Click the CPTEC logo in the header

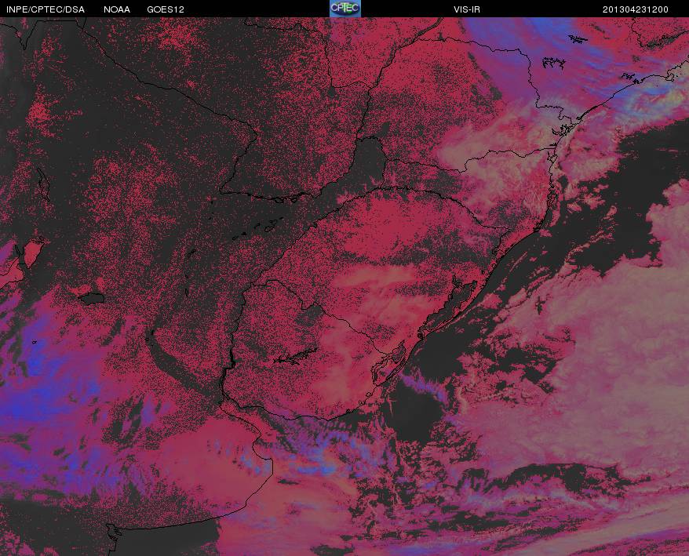click(x=345, y=9)
